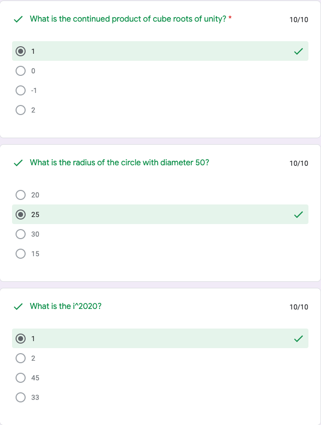Click the circle radius question title
The width and height of the screenshot is (321, 425).
[120, 163]
